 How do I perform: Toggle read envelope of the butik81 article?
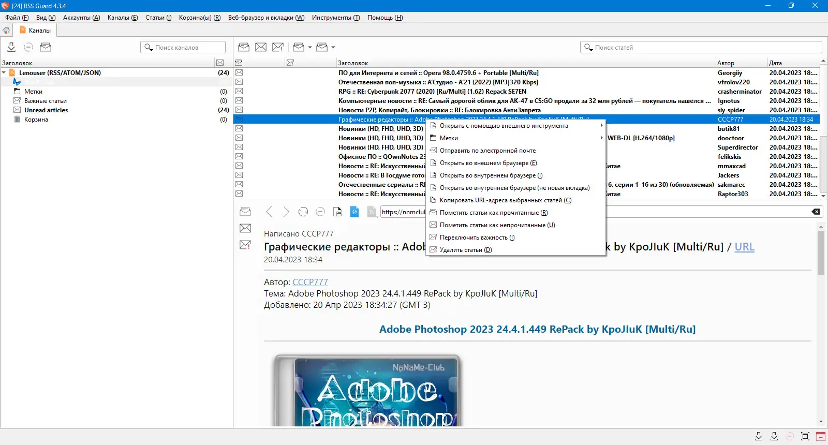point(239,129)
